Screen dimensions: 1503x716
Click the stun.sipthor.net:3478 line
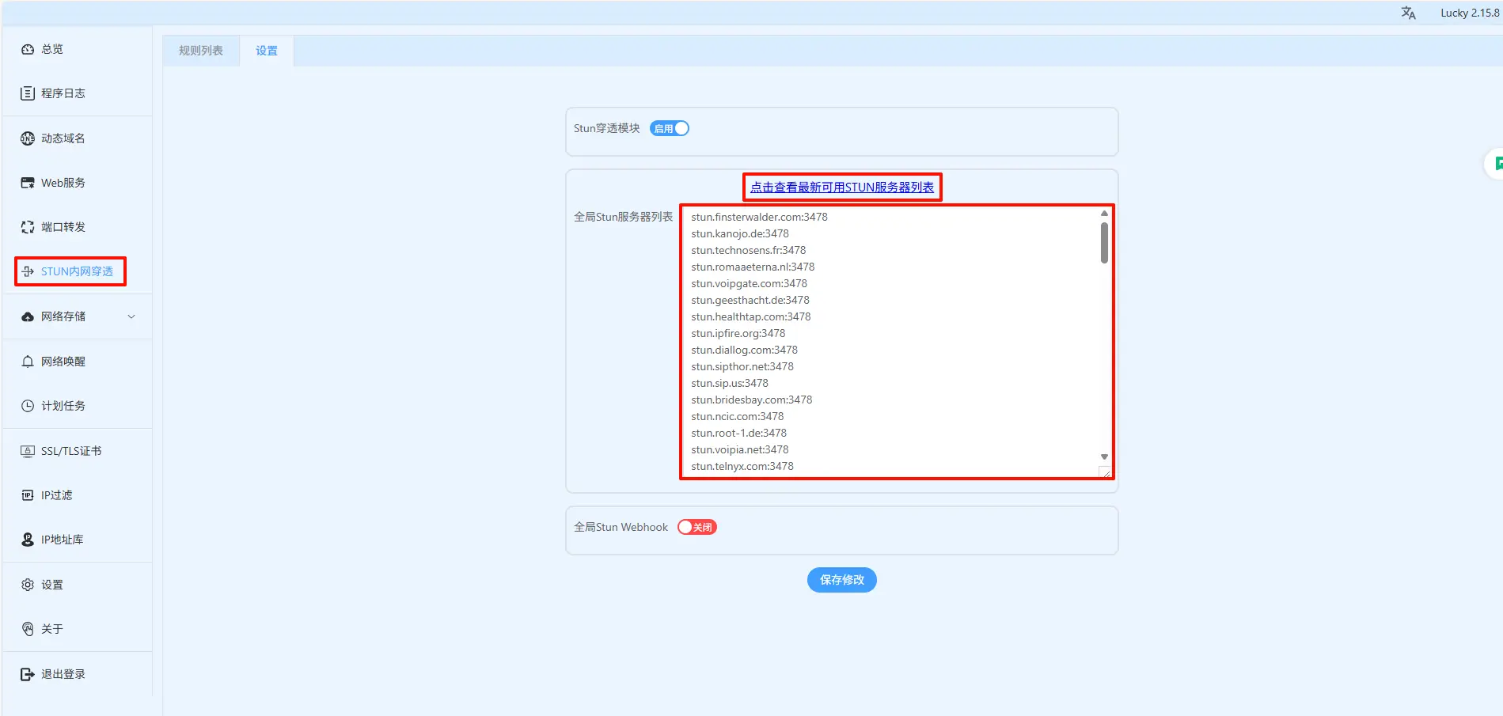tap(742, 366)
